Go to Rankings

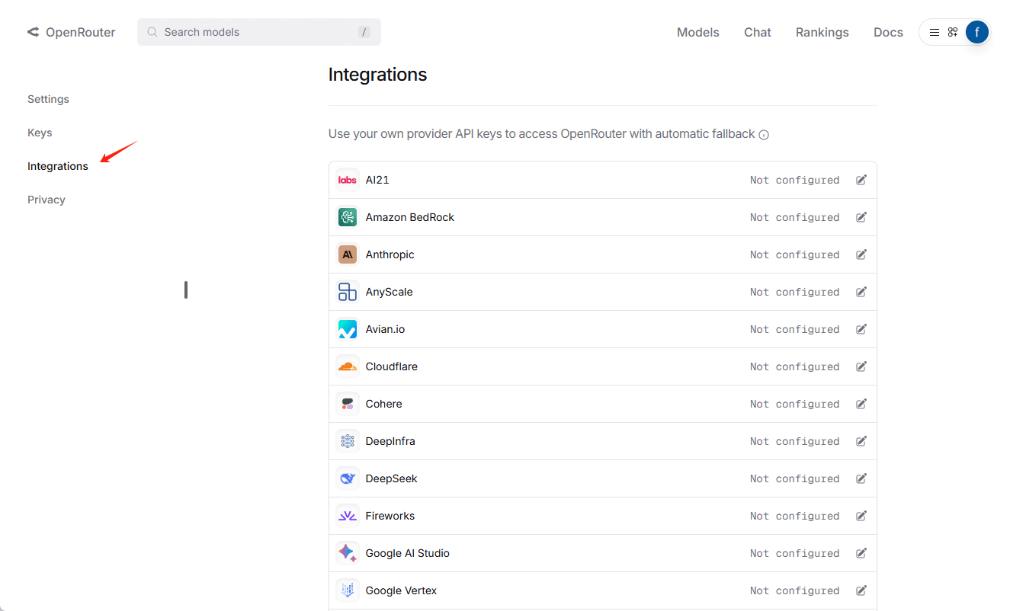click(x=822, y=32)
